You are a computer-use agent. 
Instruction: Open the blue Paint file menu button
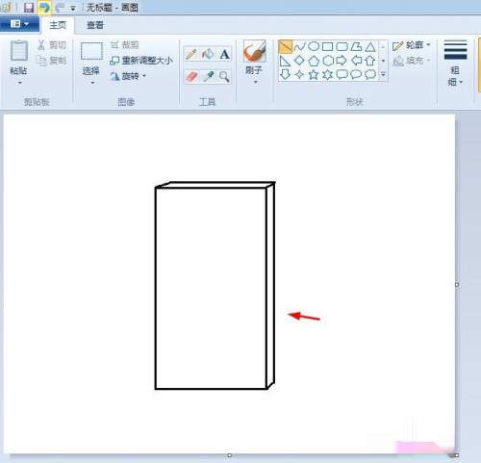pyautogui.click(x=19, y=24)
